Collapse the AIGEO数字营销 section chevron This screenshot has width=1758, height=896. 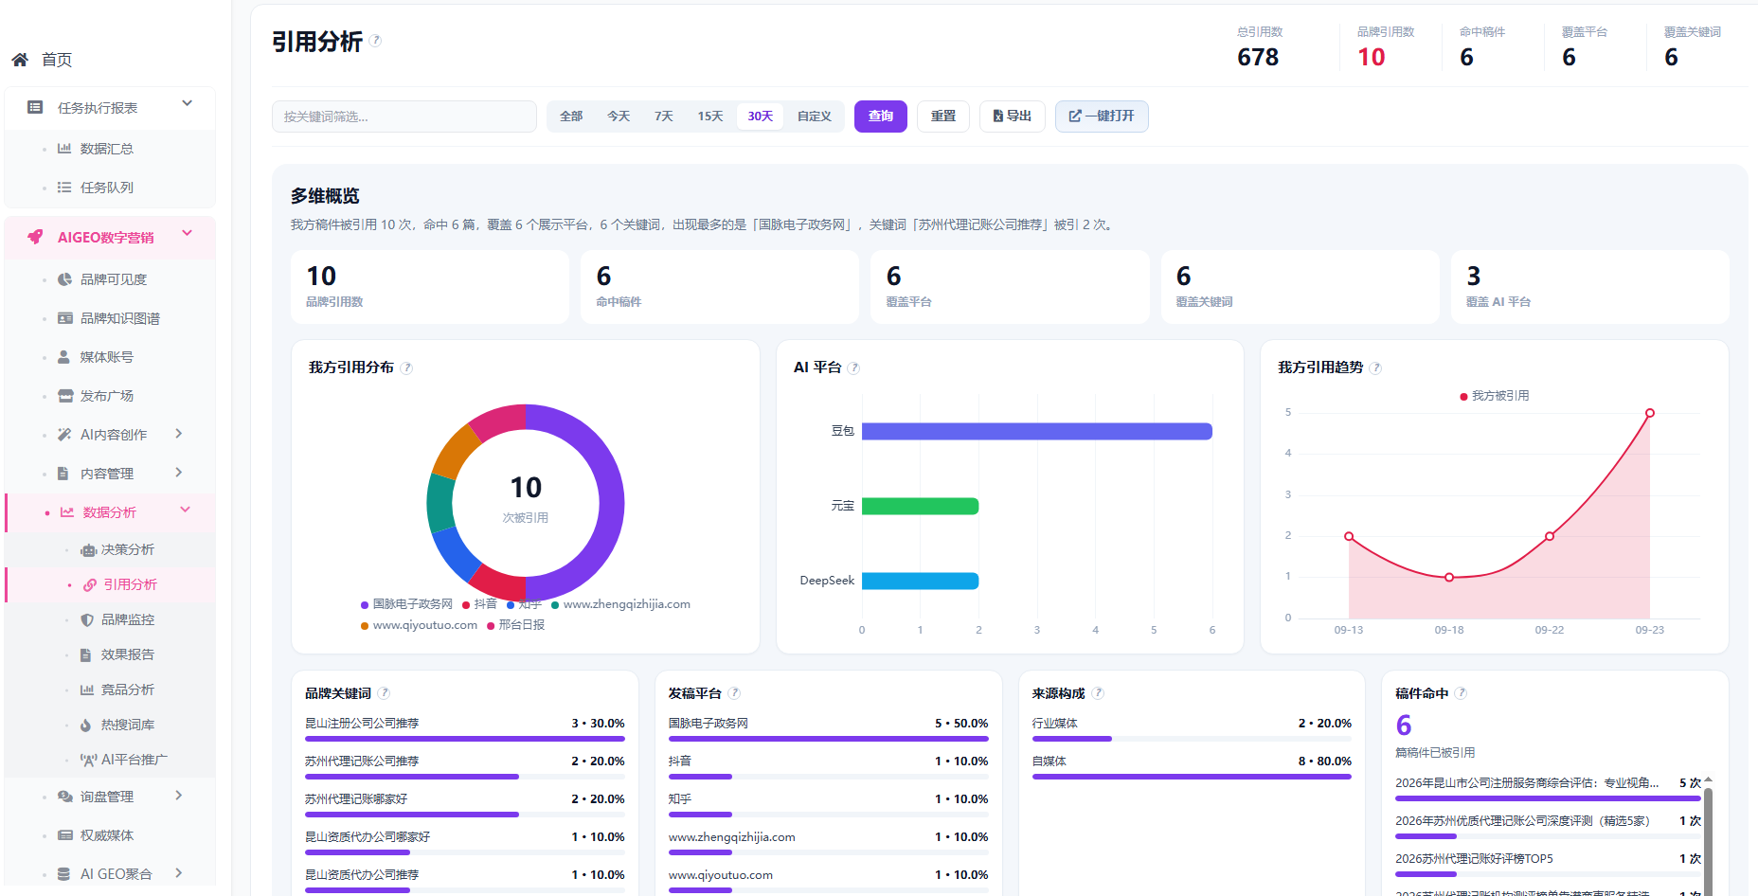pyautogui.click(x=187, y=233)
